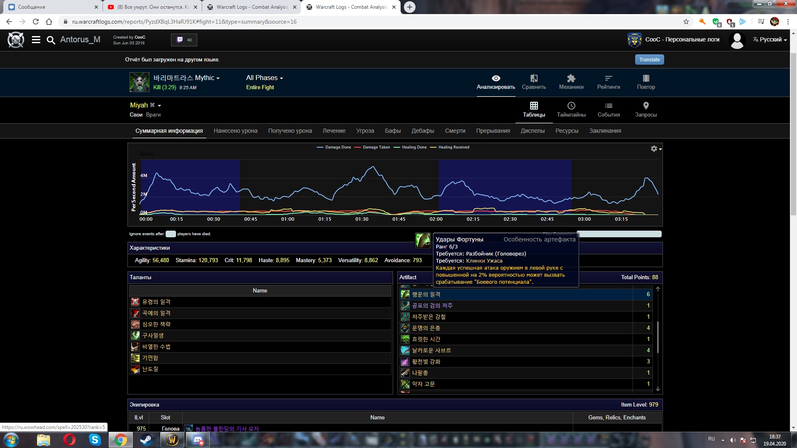Remove the Miyah player filter
797x448 pixels.
(x=152, y=105)
